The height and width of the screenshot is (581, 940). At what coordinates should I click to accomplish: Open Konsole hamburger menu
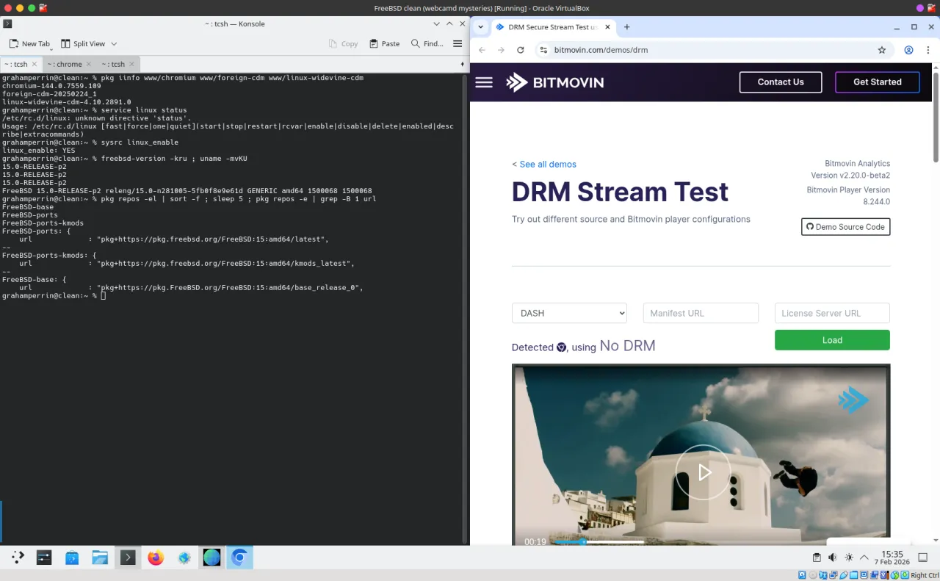point(458,44)
